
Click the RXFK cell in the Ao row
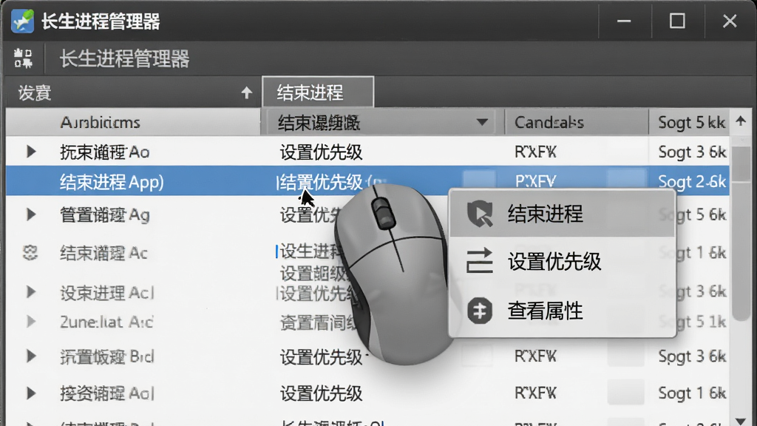535,152
